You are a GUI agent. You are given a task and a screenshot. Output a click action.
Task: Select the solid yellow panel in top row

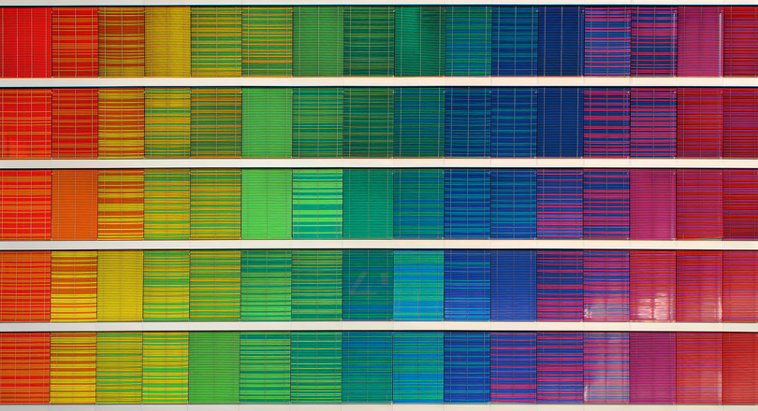point(168,42)
